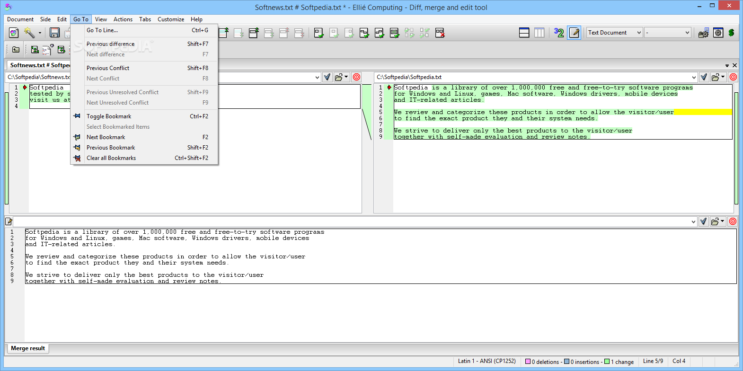Click the toolbar icon with the red X
Screen dimensions: 743x371
click(x=440, y=33)
